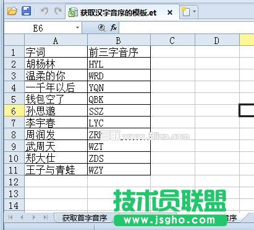254x230 pixels.
Task: Click cell containing HYL
Action: pos(119,64)
